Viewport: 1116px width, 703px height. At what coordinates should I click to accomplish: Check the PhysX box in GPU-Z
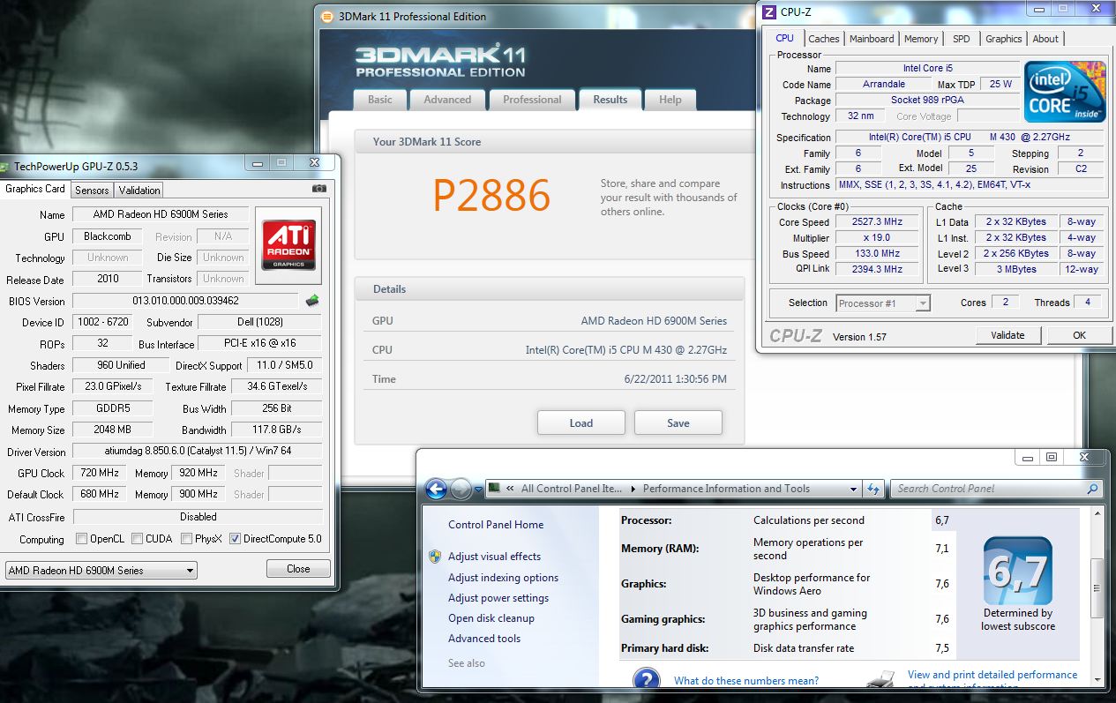pos(186,539)
